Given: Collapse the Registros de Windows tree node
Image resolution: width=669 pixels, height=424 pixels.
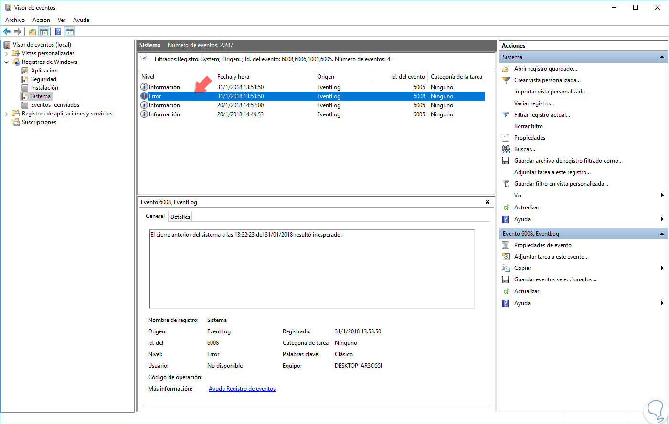Looking at the screenshot, I should pyautogui.click(x=6, y=62).
